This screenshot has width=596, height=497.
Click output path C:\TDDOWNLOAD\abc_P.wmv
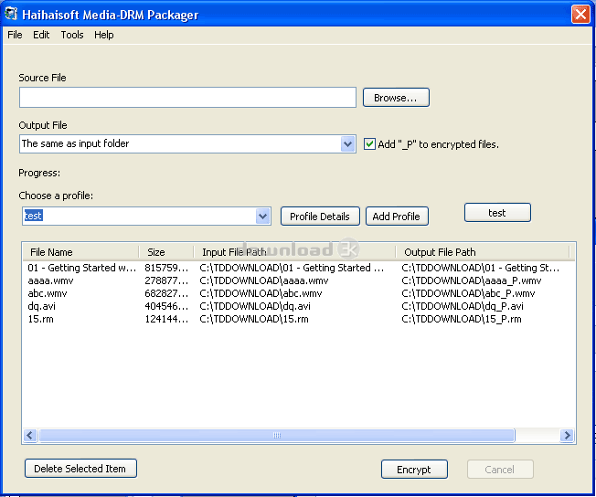pyautogui.click(x=468, y=293)
